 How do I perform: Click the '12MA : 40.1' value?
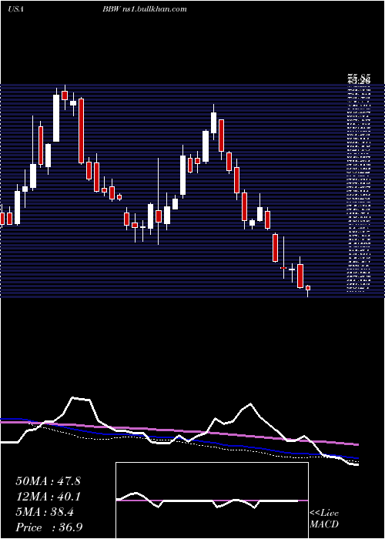coord(48,497)
